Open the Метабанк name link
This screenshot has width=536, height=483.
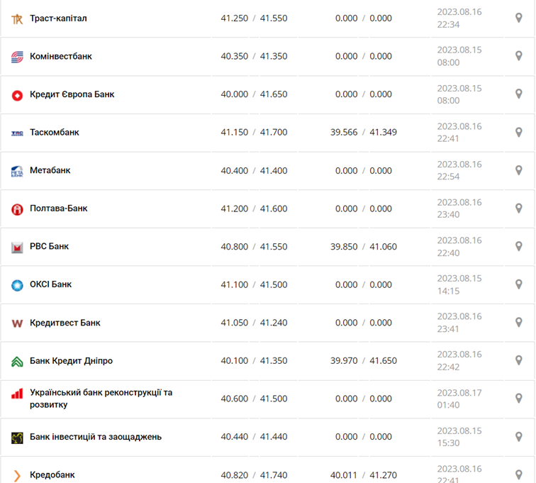click(x=50, y=171)
